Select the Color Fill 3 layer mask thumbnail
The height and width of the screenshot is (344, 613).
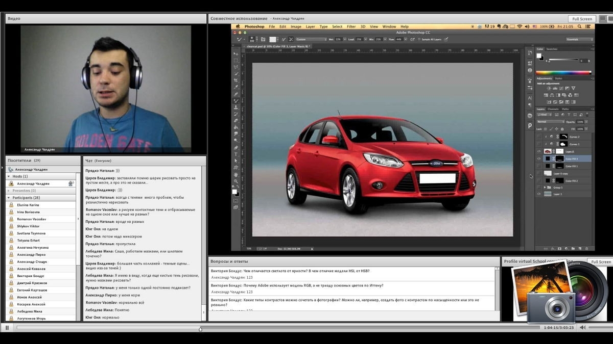(559, 158)
